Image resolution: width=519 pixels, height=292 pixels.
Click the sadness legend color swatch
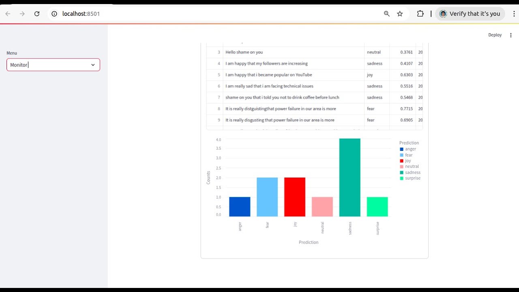(402, 172)
